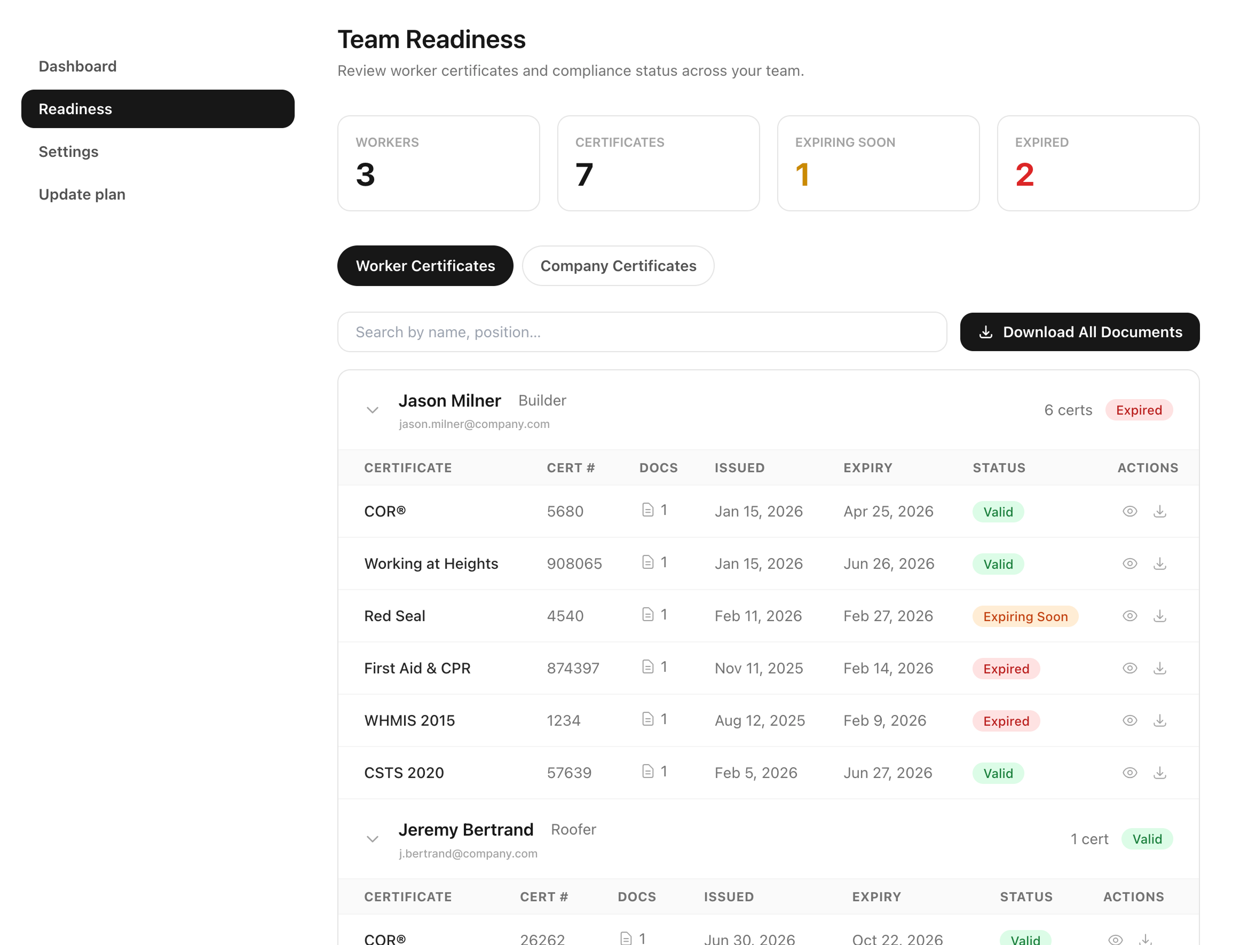Viewport: 1248px width, 945px height.
Task: Select the Worker Certificates tab
Action: 425,266
